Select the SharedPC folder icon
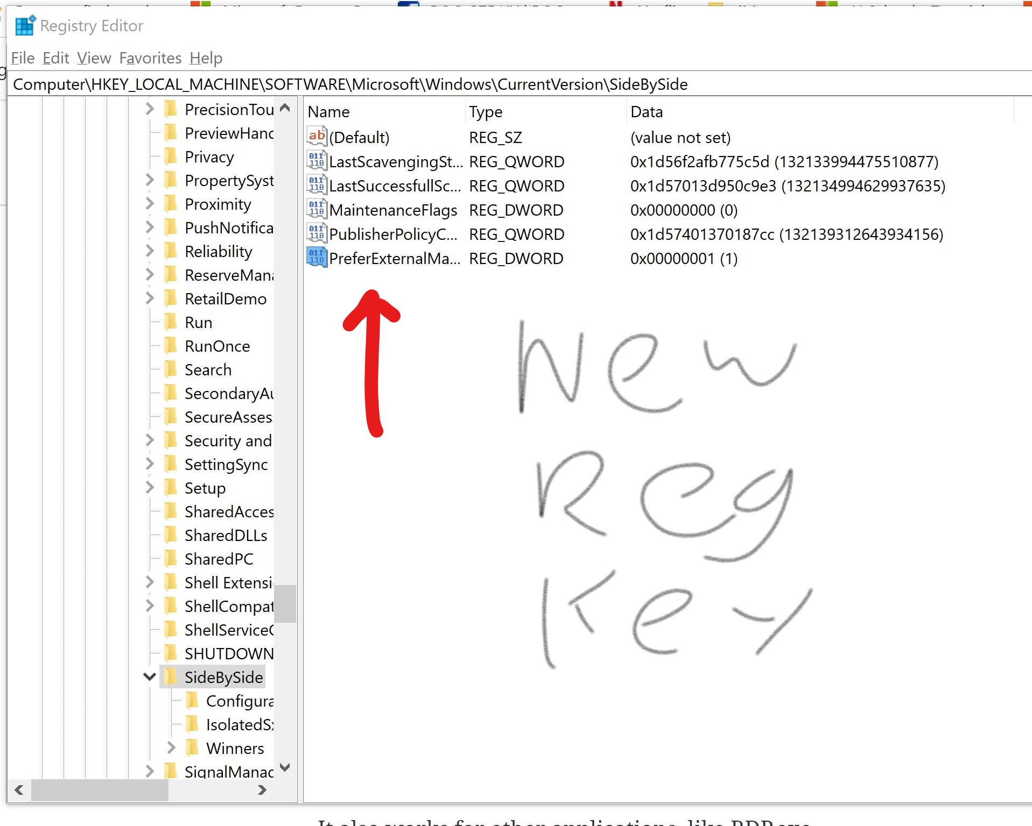Viewport: 1032px width, 826px height. coord(171,558)
